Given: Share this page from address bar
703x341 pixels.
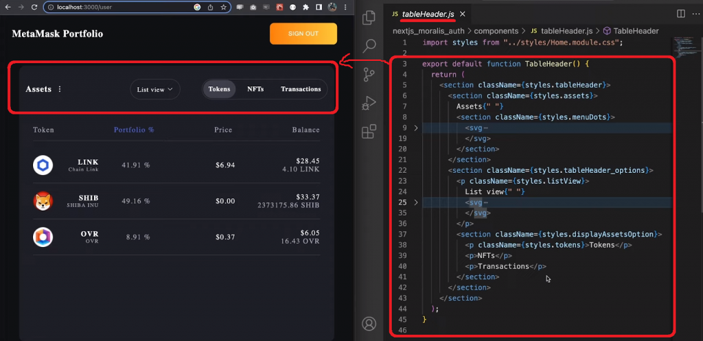Looking at the screenshot, I should pos(210,7).
